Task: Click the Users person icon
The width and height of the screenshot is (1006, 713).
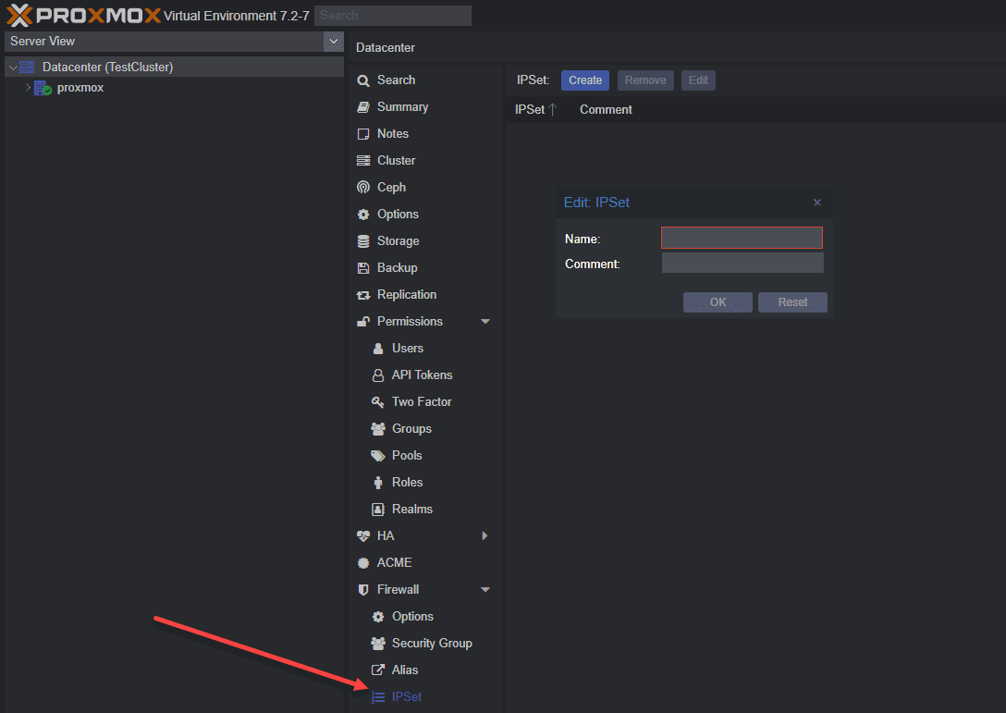Action: [x=378, y=349]
